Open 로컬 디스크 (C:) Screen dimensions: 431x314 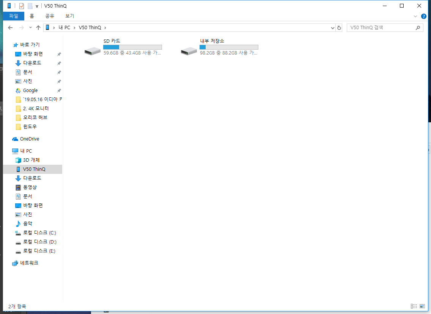tap(39, 233)
